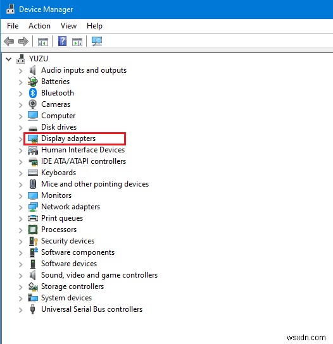The image size is (333, 344).
Task: Click the Audio inputs and outputs speaker icon
Action: coord(33,70)
